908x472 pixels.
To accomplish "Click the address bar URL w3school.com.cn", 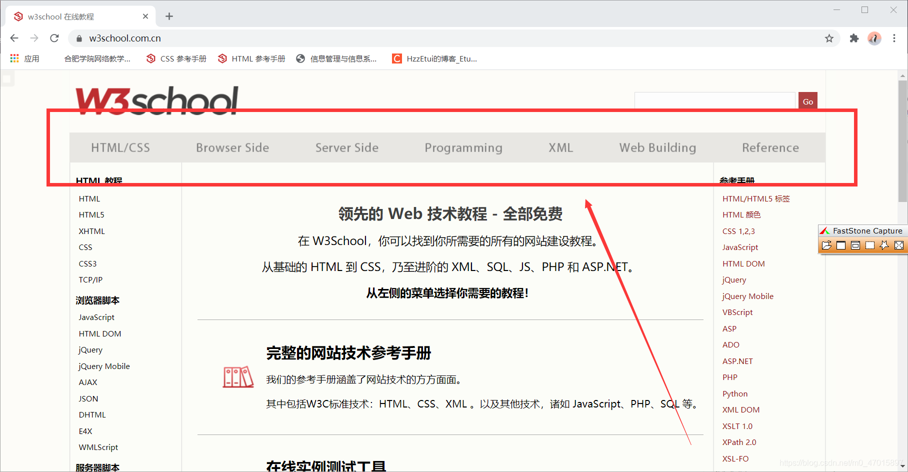I will pos(125,38).
